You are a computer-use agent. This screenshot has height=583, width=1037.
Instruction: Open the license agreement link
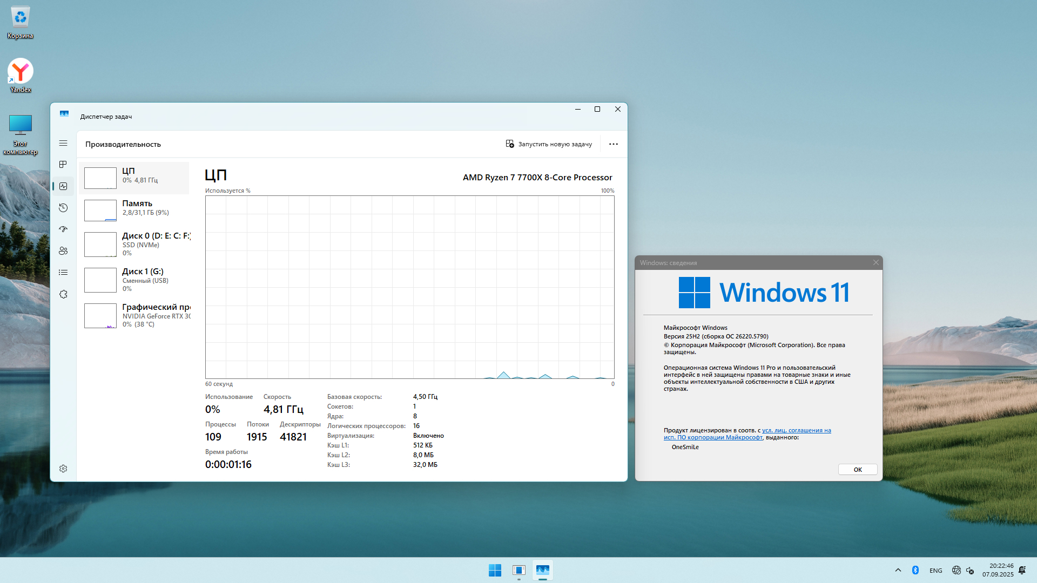pos(796,431)
